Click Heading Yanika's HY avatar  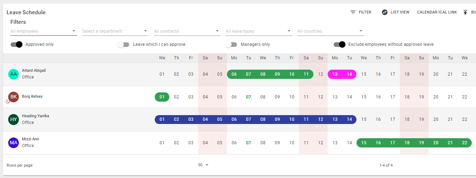coord(14,119)
